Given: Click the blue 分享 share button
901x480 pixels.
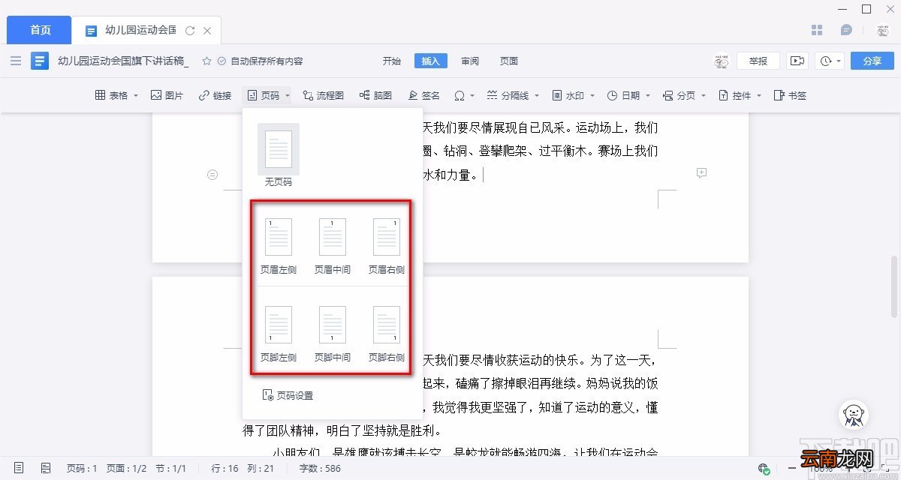Looking at the screenshot, I should click(x=872, y=61).
